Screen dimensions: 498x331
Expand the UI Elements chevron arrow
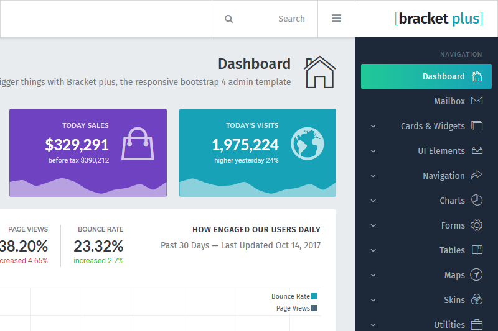click(x=374, y=151)
